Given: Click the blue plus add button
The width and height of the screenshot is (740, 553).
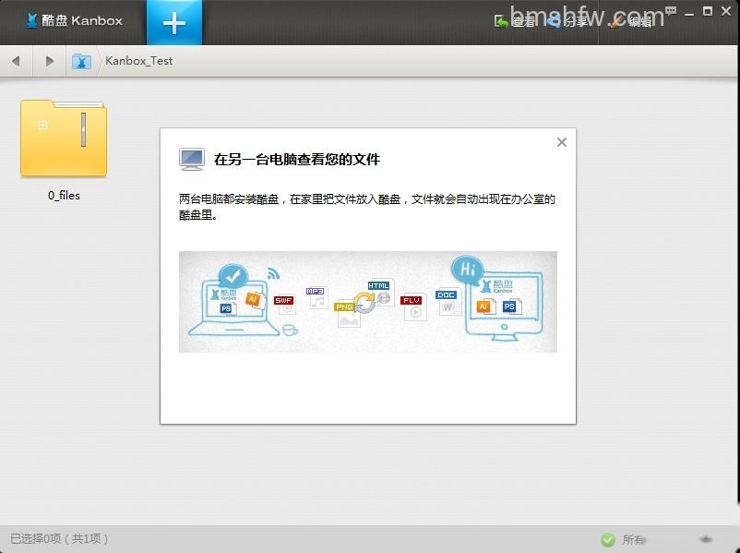Looking at the screenshot, I should (174, 22).
